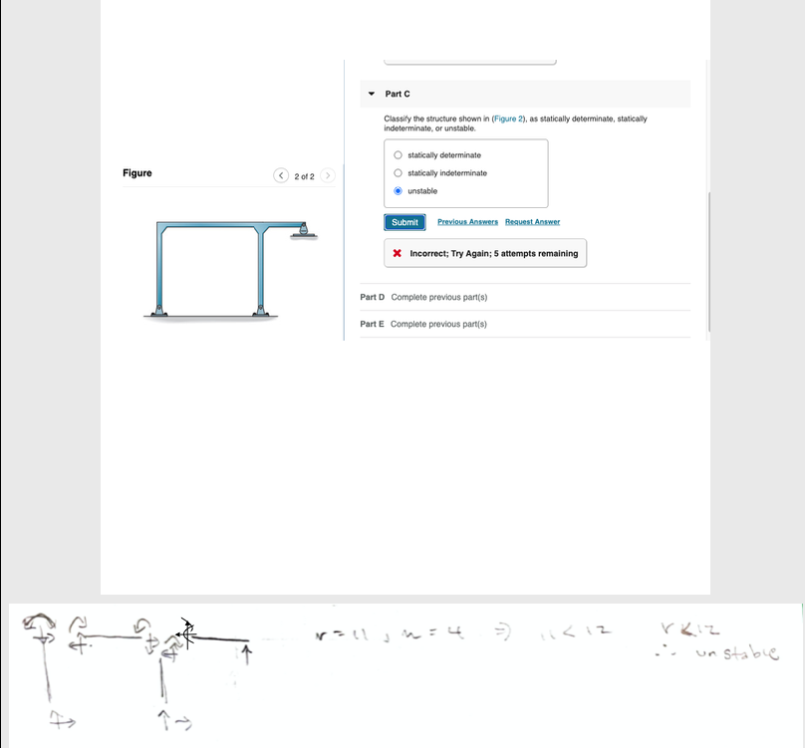Click the Part C header label
Screen dimensions: 805x748
tap(397, 94)
